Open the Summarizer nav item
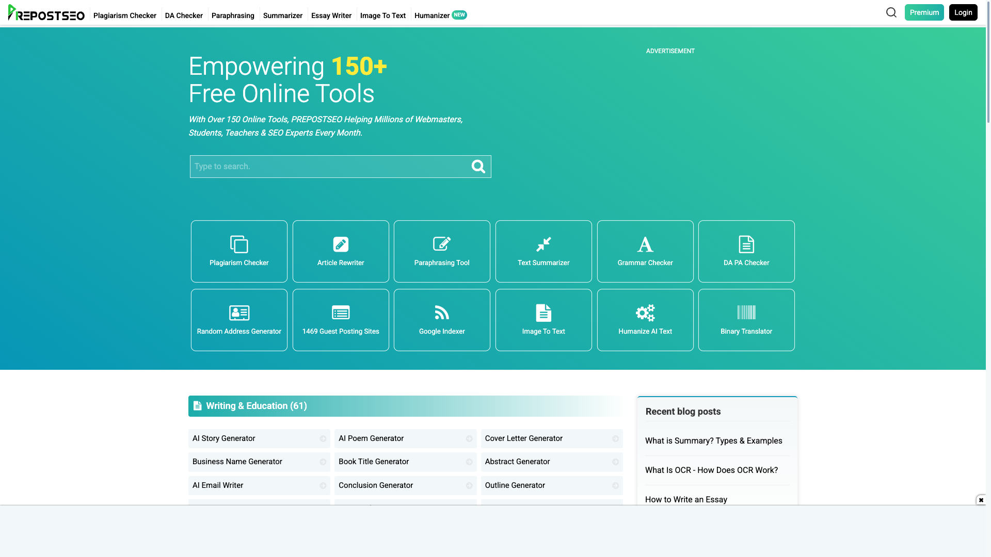Viewport: 991px width, 557px height. coord(283,15)
